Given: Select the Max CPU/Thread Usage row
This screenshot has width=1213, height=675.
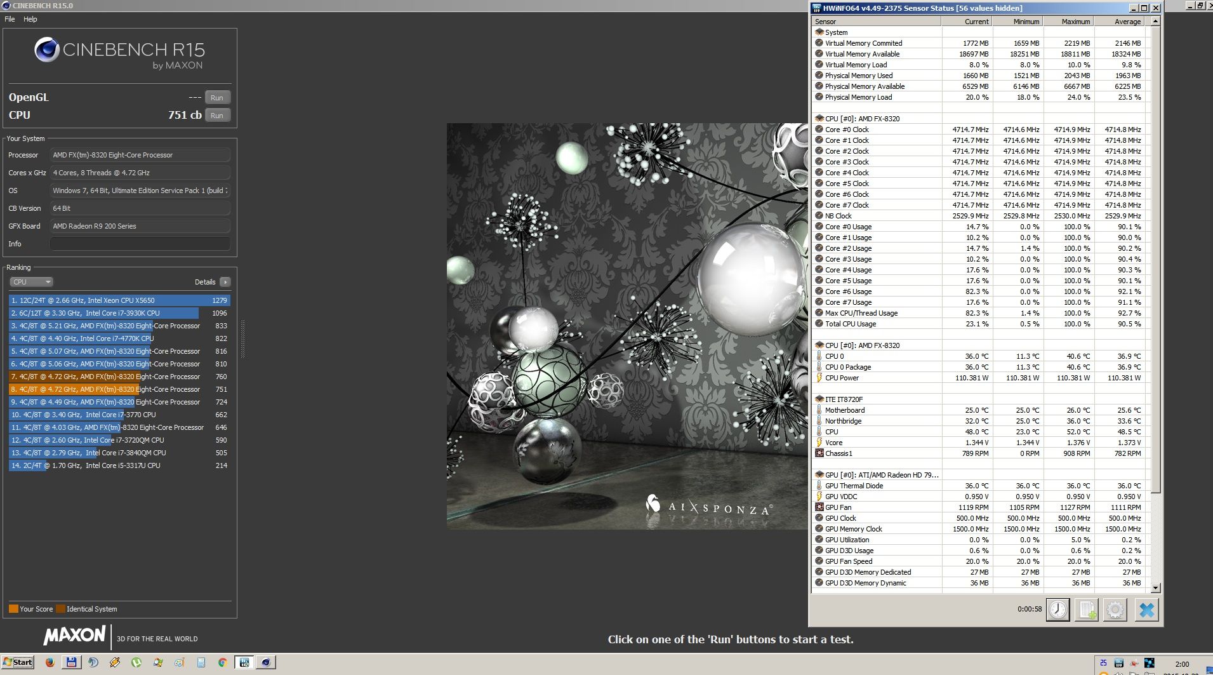Looking at the screenshot, I should tap(981, 313).
